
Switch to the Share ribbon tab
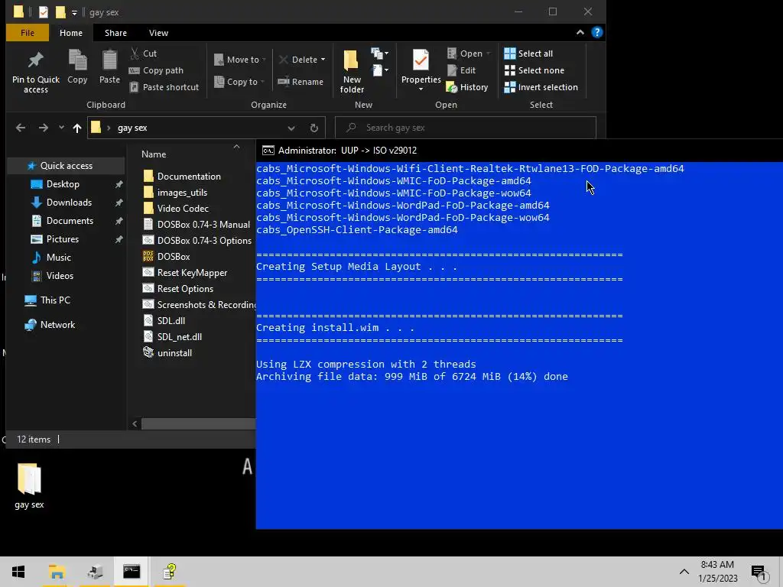coord(115,33)
